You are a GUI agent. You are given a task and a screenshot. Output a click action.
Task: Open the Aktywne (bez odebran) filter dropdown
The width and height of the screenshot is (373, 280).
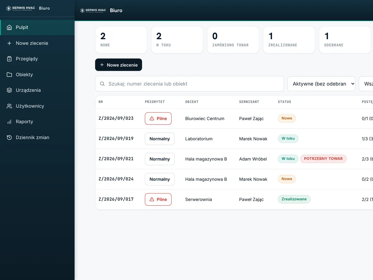[321, 84]
